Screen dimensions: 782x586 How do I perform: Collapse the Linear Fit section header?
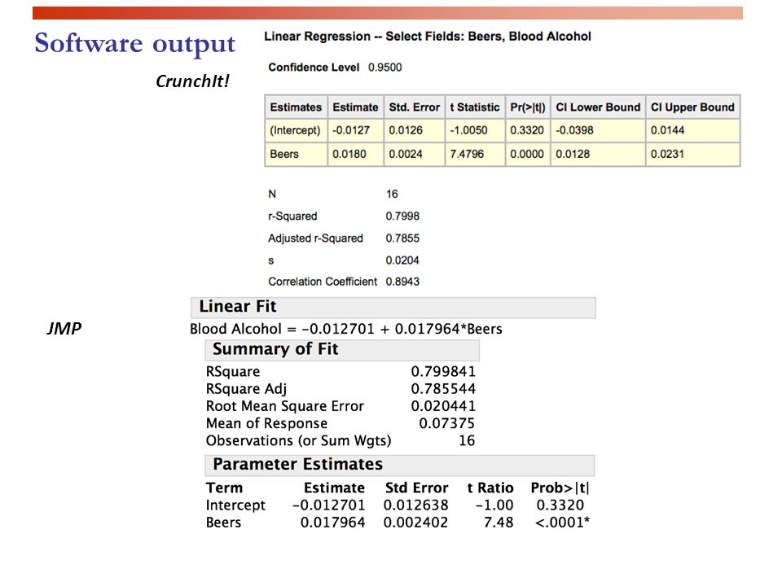pos(393,308)
